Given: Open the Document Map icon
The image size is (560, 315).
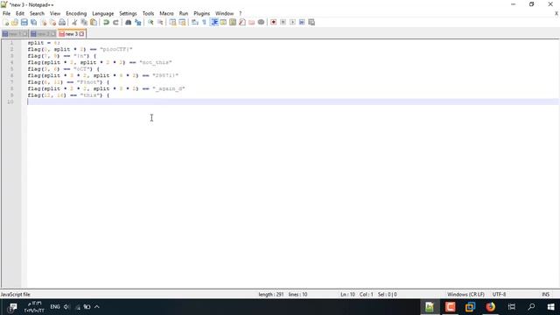Looking at the screenshot, I should pos(233,22).
